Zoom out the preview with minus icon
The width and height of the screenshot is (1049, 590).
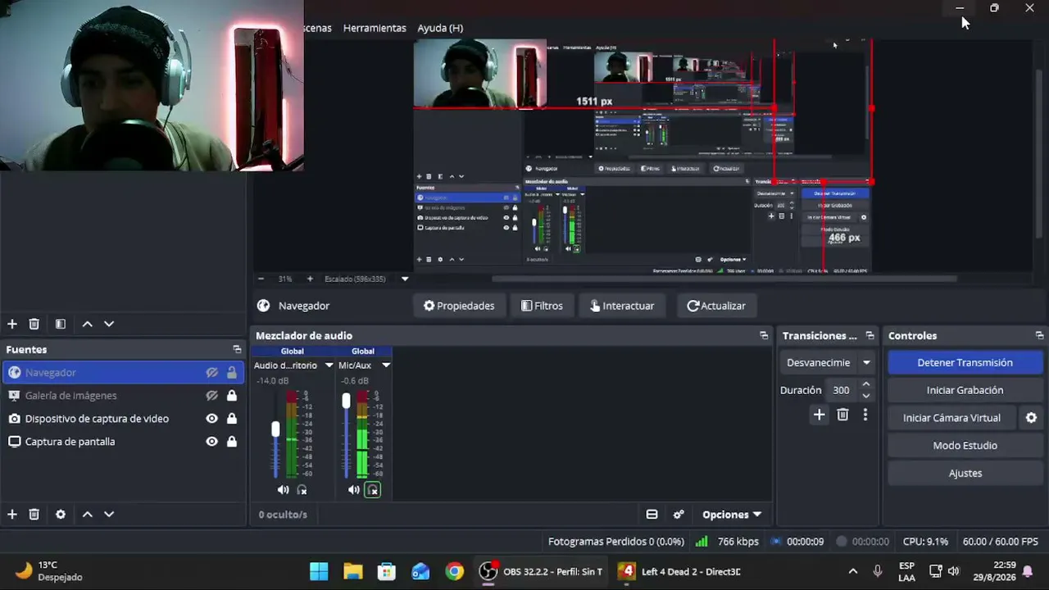(x=261, y=279)
